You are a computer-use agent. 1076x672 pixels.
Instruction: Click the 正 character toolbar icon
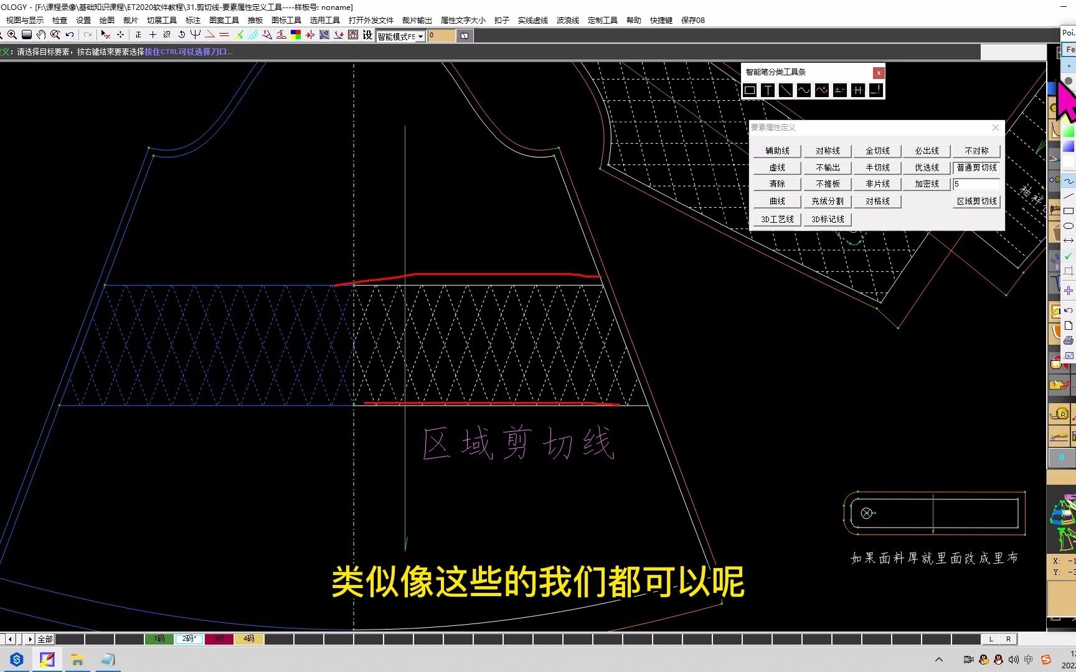point(138,35)
